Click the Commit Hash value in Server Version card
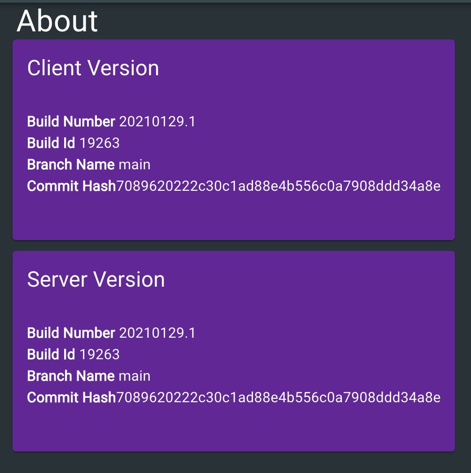The width and height of the screenshot is (471, 473). tap(278, 398)
